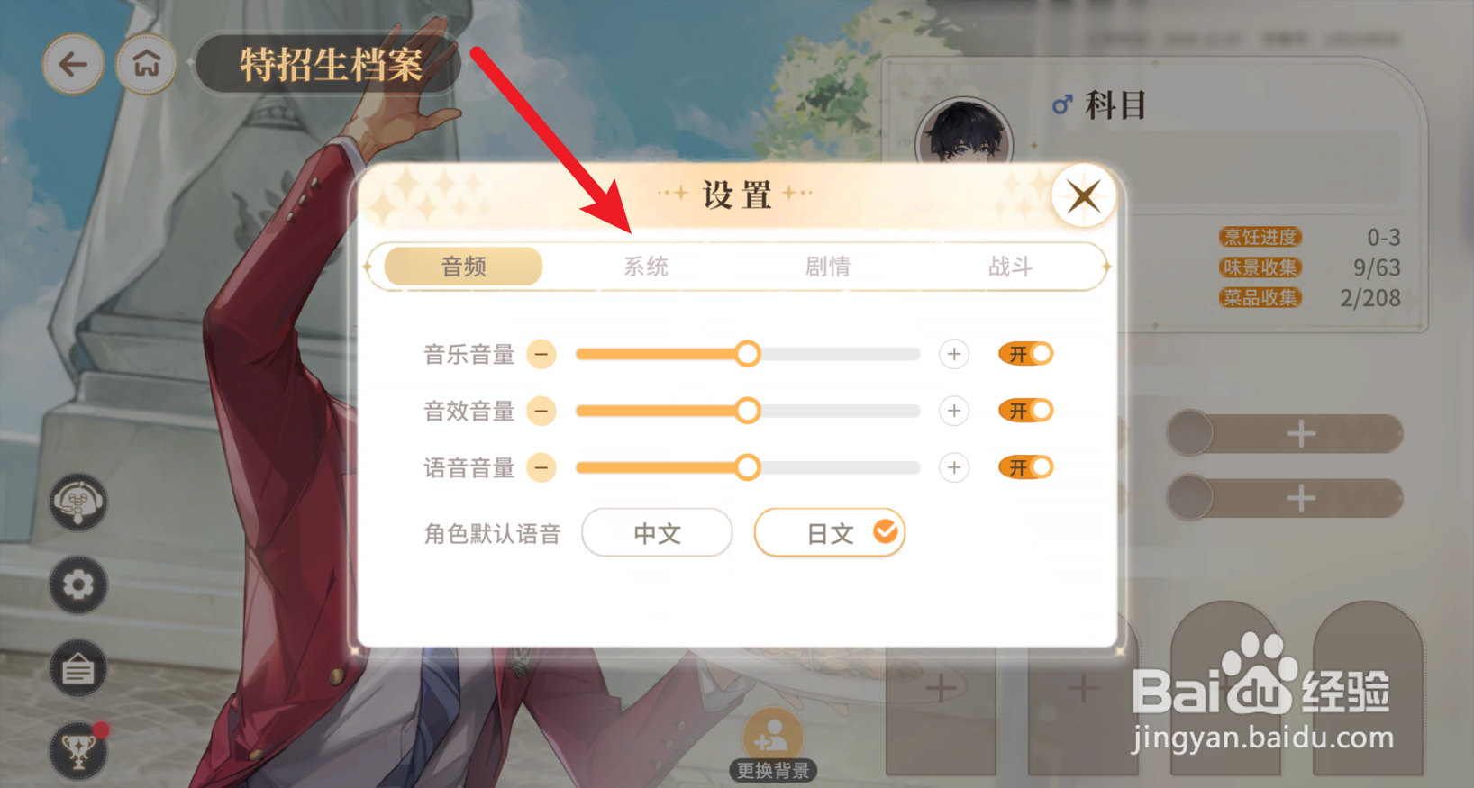Click the headset customer service icon
Viewport: 1474px width, 788px height.
click(78, 503)
